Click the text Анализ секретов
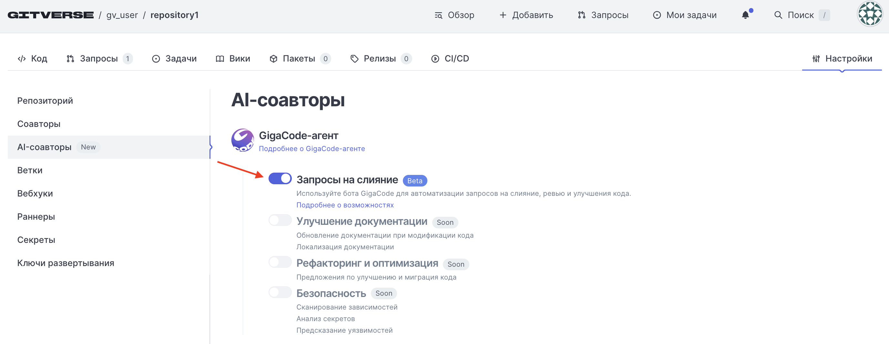 (325, 319)
